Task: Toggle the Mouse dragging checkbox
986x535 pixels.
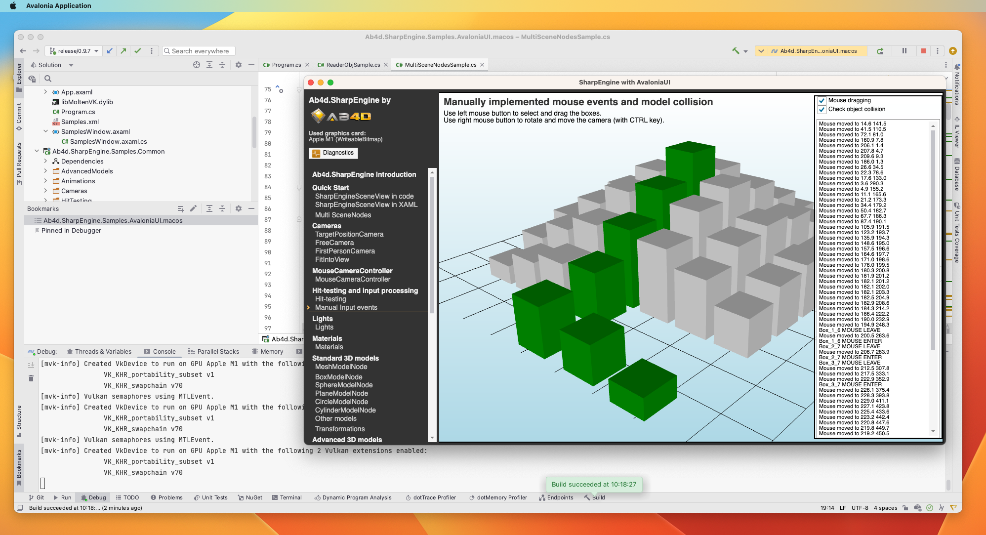Action: (822, 101)
